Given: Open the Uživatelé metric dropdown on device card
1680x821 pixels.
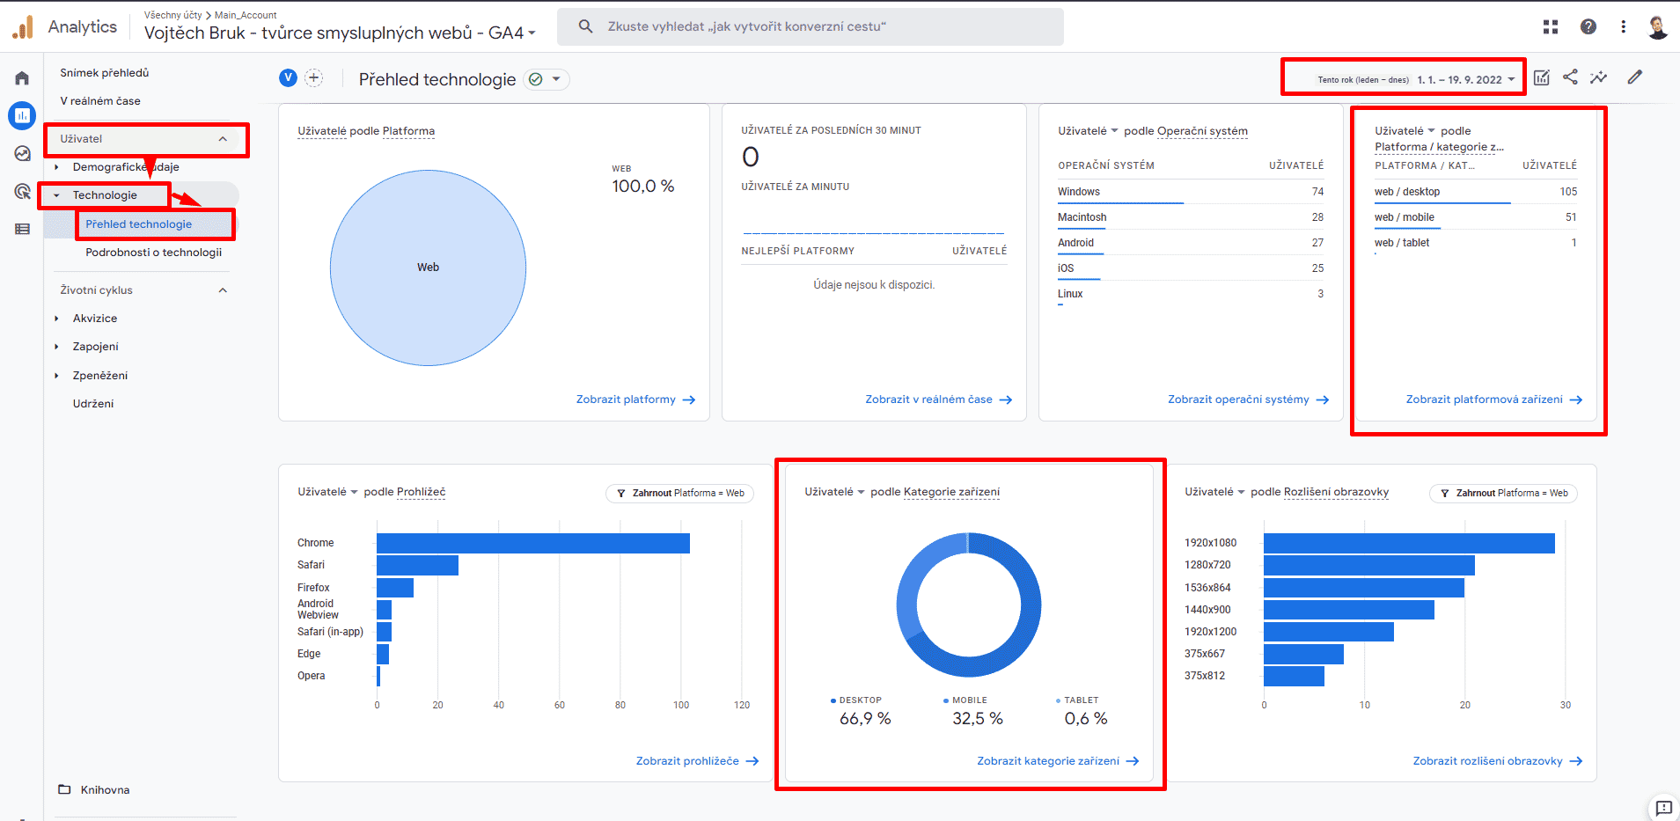Looking at the screenshot, I should click(833, 492).
